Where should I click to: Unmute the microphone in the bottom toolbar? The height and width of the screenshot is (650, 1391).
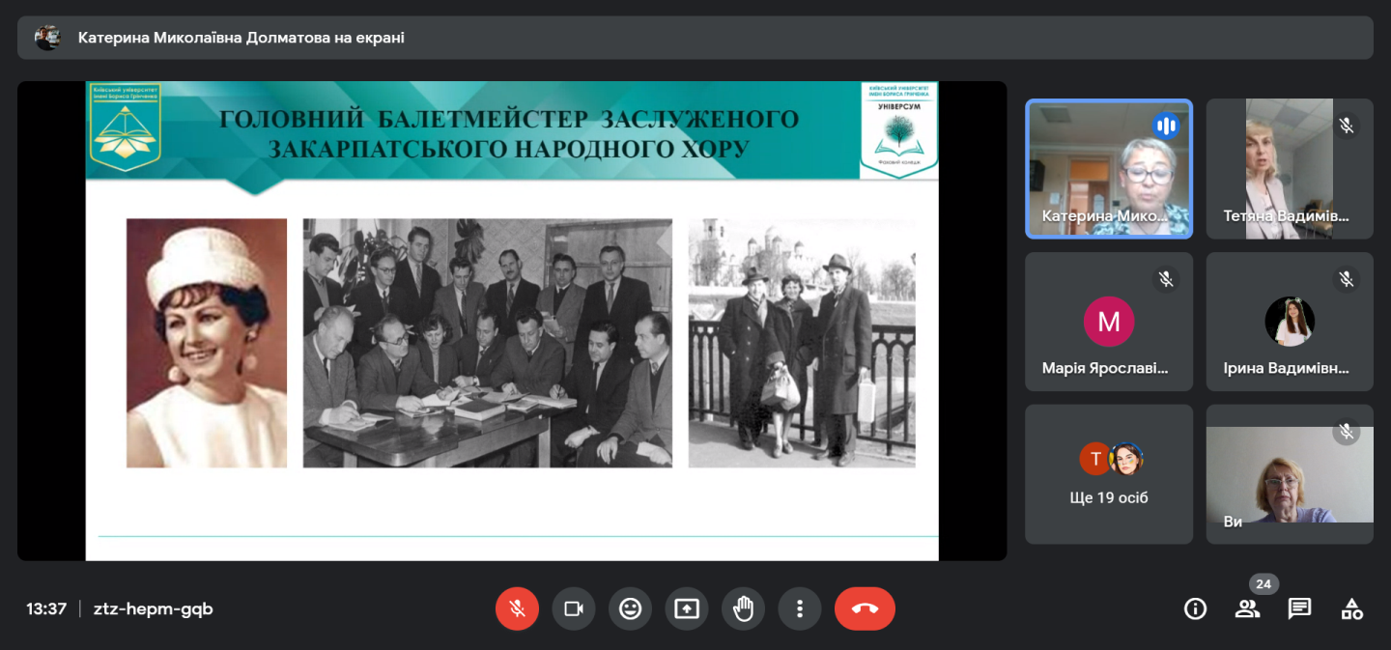click(517, 608)
